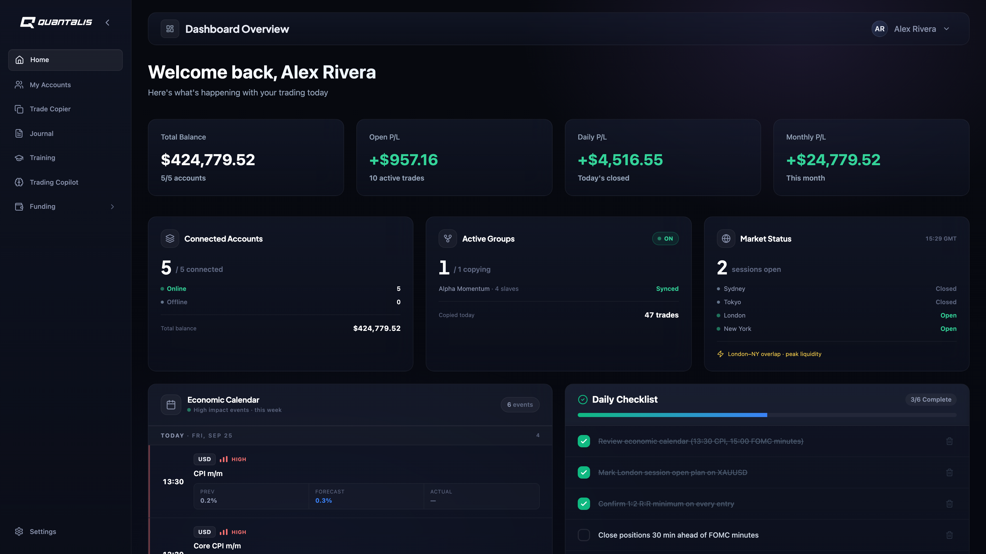Open the Daily P/L card
The image size is (986, 554).
click(662, 157)
